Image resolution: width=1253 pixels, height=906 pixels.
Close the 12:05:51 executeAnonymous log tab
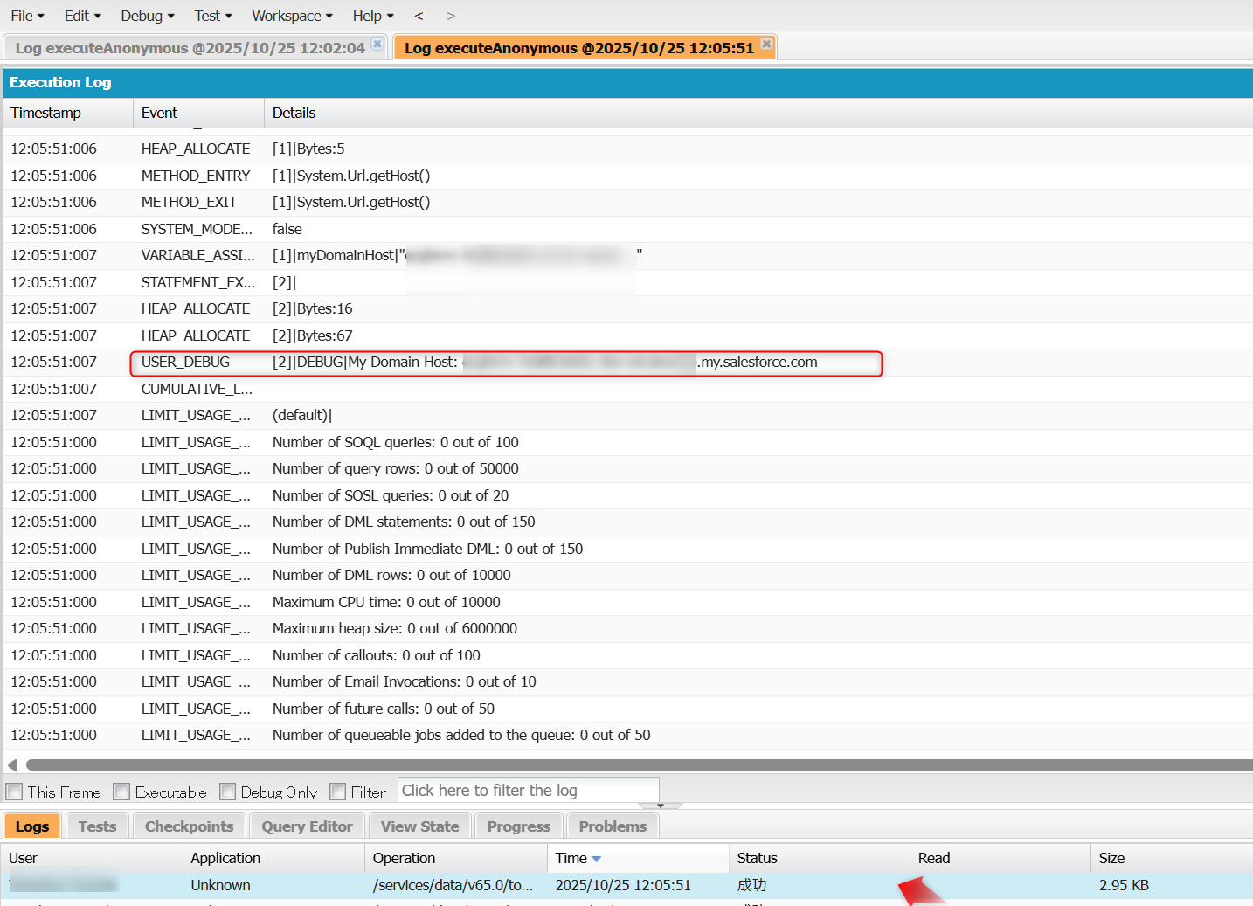[x=766, y=44]
